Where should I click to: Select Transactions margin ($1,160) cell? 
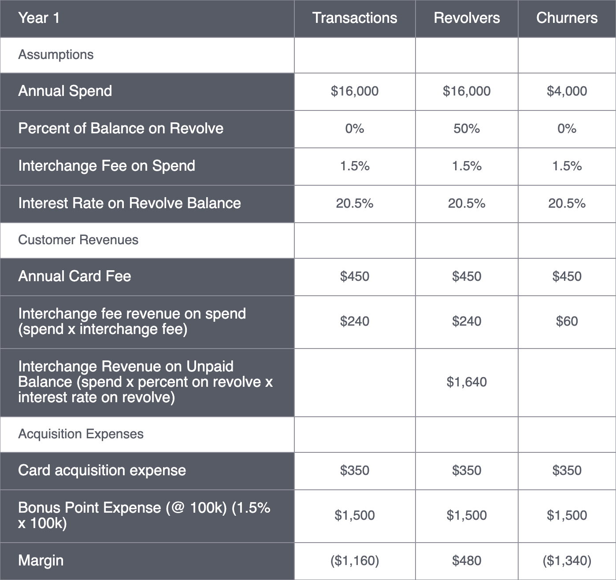355,561
